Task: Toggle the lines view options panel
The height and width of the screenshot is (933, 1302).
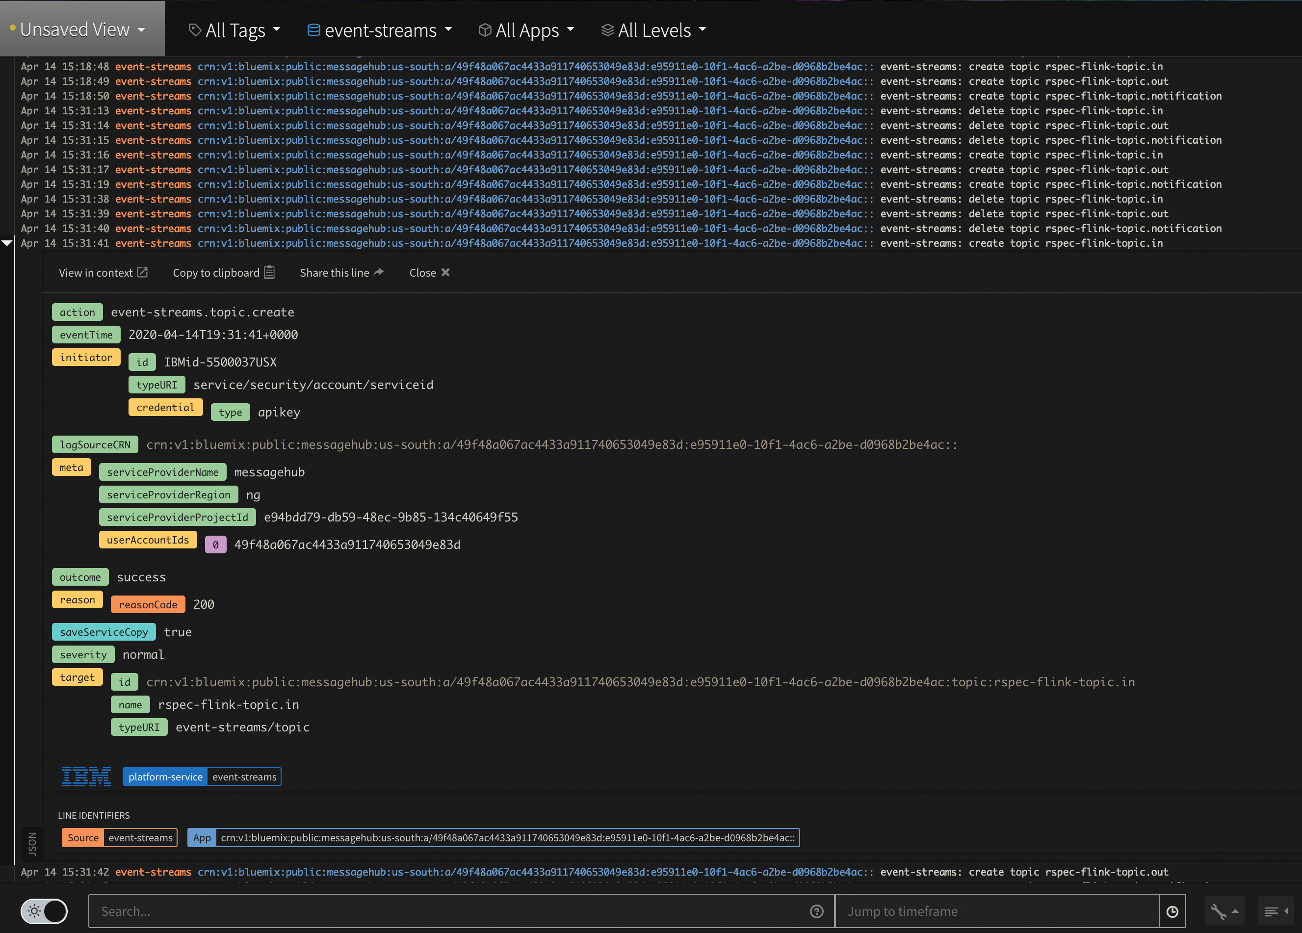Action: (1276, 911)
